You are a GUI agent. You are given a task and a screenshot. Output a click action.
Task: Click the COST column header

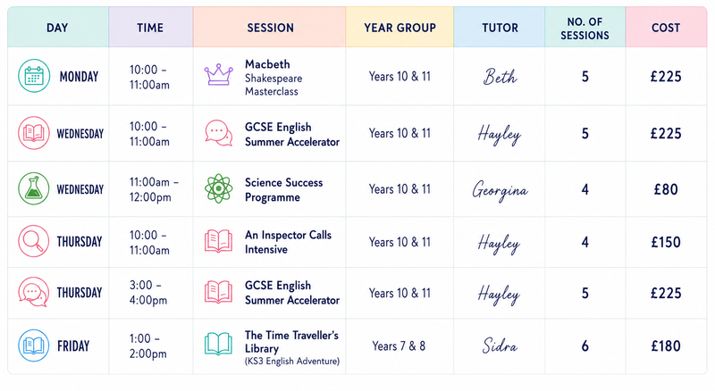(666, 28)
